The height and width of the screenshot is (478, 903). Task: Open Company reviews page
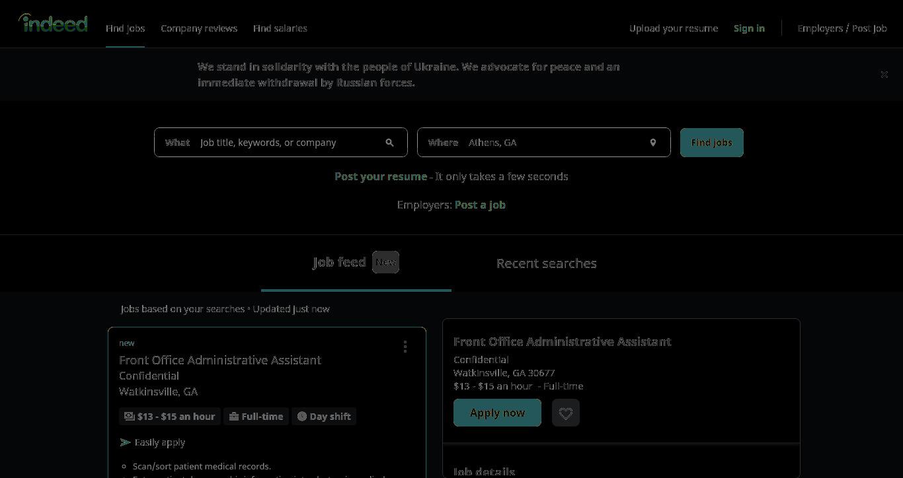point(199,28)
